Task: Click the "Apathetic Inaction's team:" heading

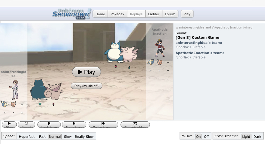Action: 200,53
